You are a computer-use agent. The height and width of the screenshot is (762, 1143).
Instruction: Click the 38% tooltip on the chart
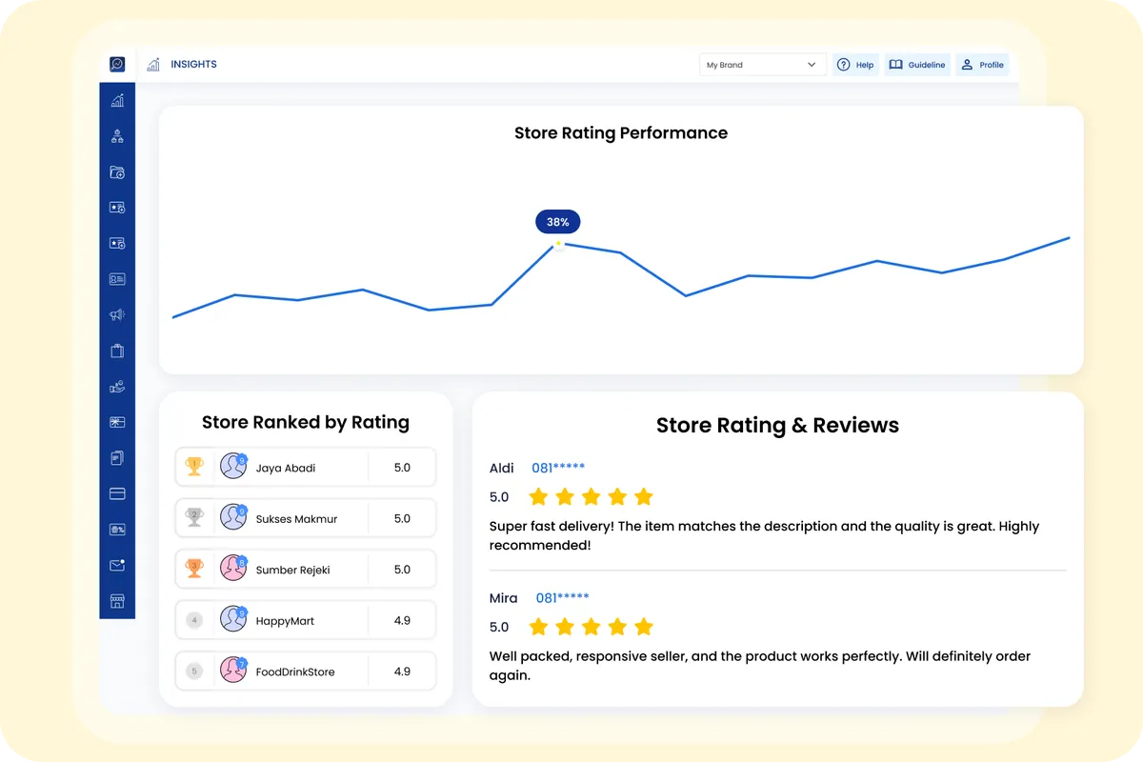click(557, 222)
